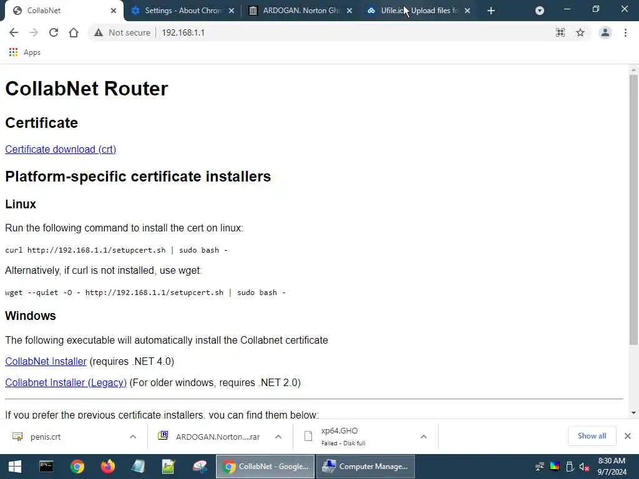Open the Chrome three-dot menu
The width and height of the screenshot is (639, 479).
(625, 32)
